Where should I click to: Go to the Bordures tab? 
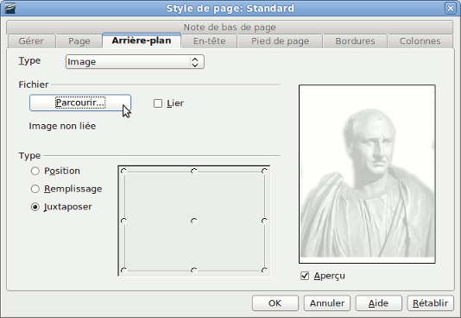point(355,41)
